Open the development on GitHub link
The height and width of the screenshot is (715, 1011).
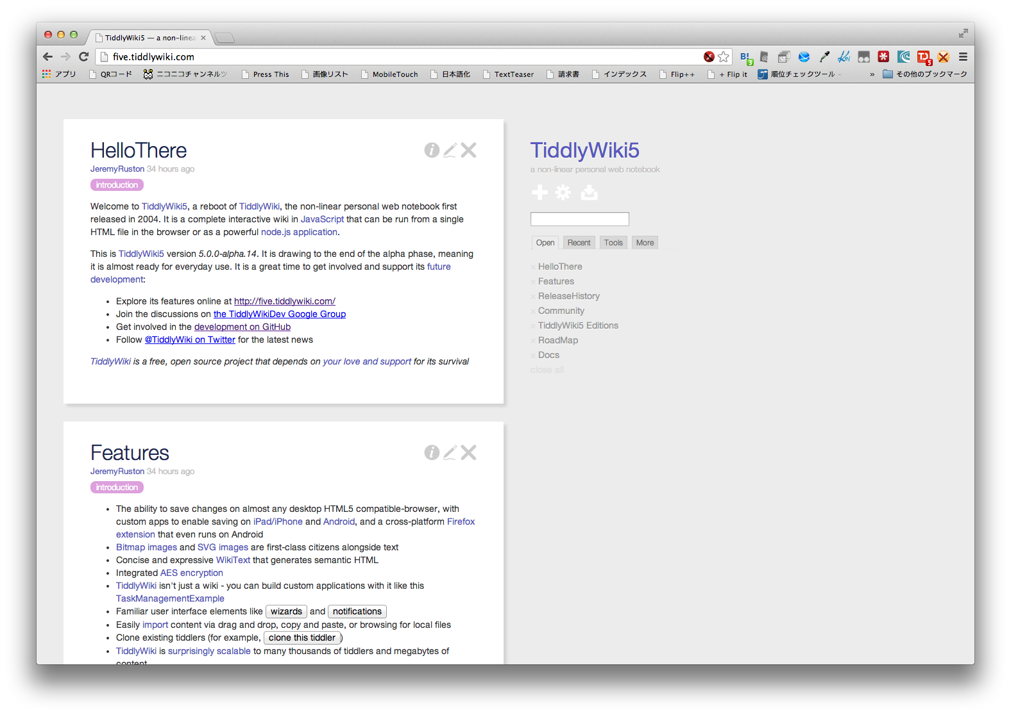pyautogui.click(x=242, y=327)
